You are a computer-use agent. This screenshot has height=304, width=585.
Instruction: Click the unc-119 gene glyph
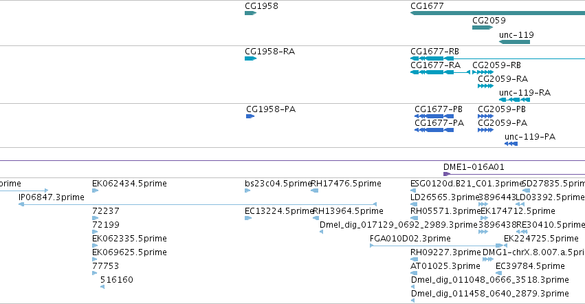[514, 42]
